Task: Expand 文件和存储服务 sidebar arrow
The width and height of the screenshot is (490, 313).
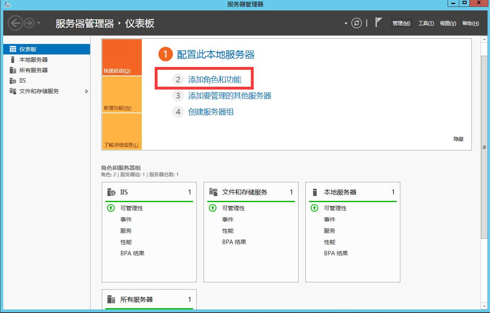Action: pyautogui.click(x=86, y=92)
